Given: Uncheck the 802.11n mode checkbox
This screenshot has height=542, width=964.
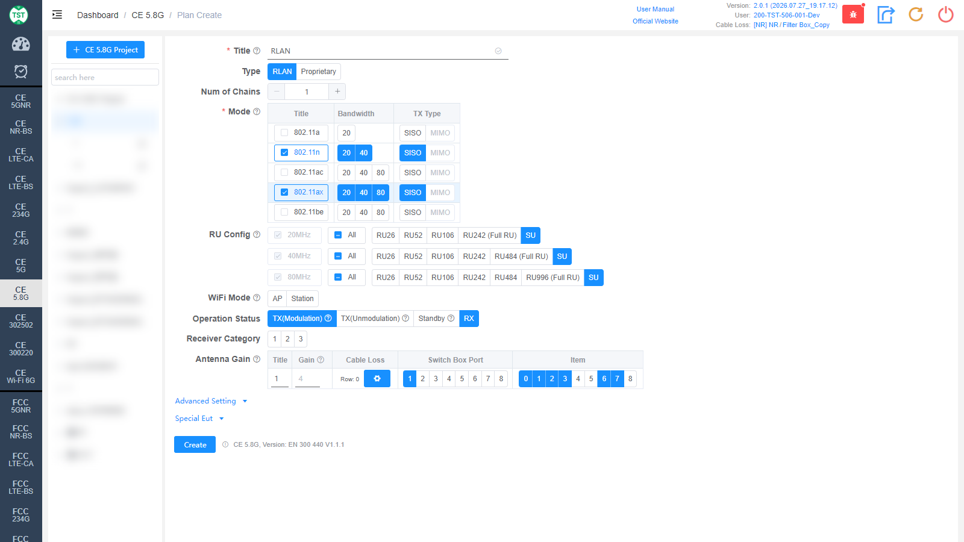Looking at the screenshot, I should [x=284, y=152].
